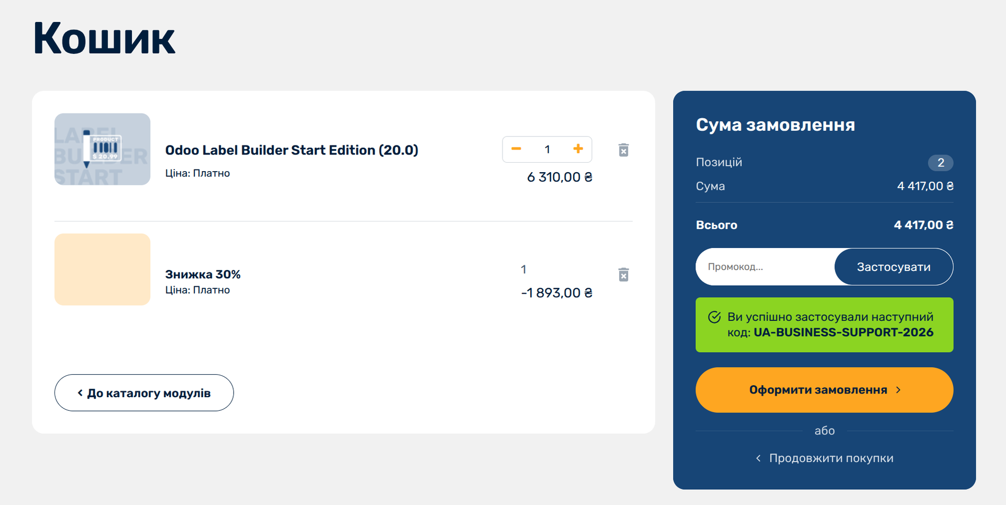This screenshot has height=505, width=1006.
Task: Click Ціна: Платно under Label Builder
Action: 198,173
